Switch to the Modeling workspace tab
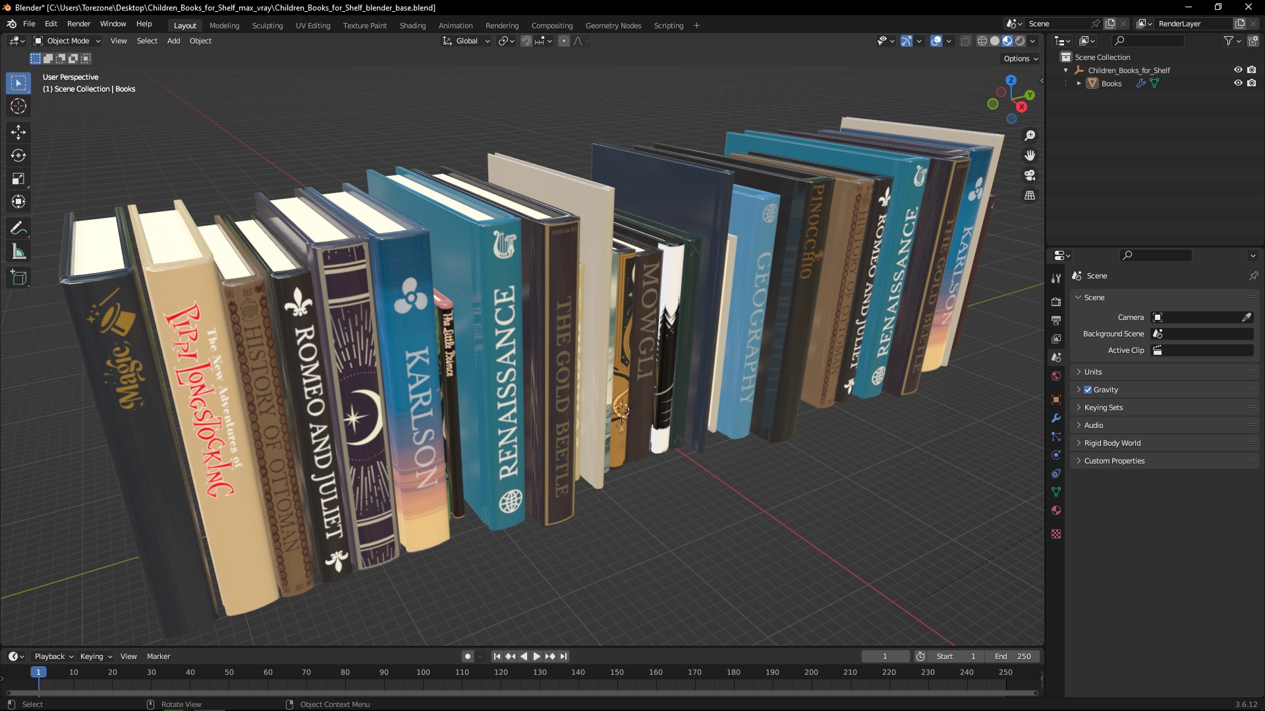1265x711 pixels. pos(224,26)
